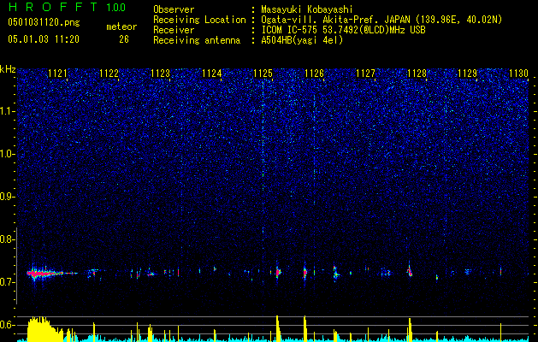The image size is (538, 342).
Task: Click the 0.6 kHz axis value
Action: 7,325
